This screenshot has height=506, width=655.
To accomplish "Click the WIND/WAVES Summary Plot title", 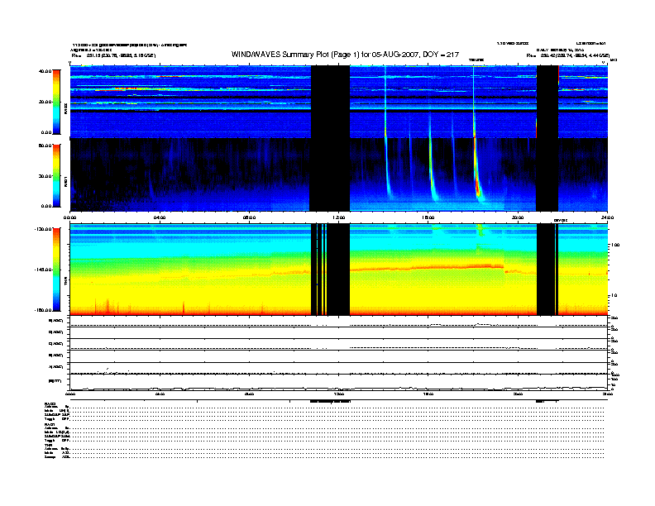I will tap(345, 55).
